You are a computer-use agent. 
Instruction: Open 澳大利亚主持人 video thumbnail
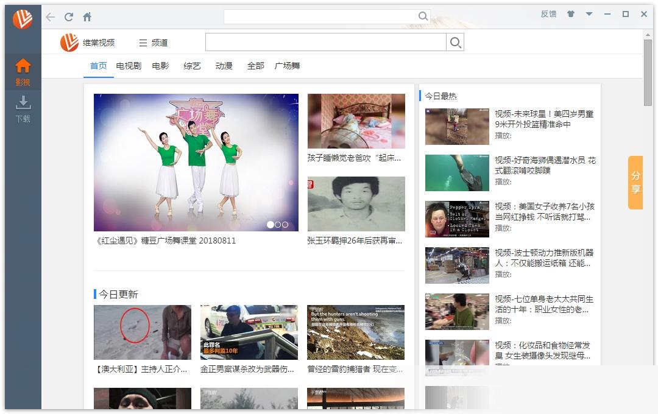pyautogui.click(x=143, y=332)
